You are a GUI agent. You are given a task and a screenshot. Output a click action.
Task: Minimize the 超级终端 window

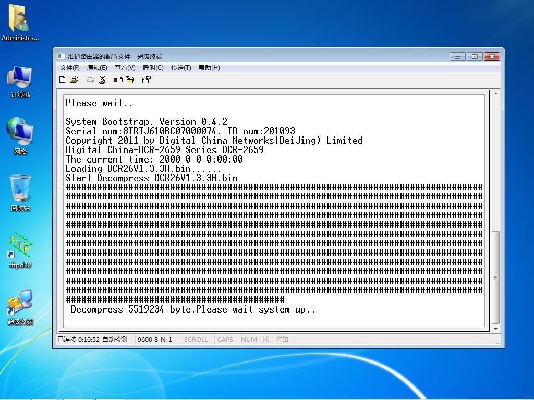(x=457, y=56)
